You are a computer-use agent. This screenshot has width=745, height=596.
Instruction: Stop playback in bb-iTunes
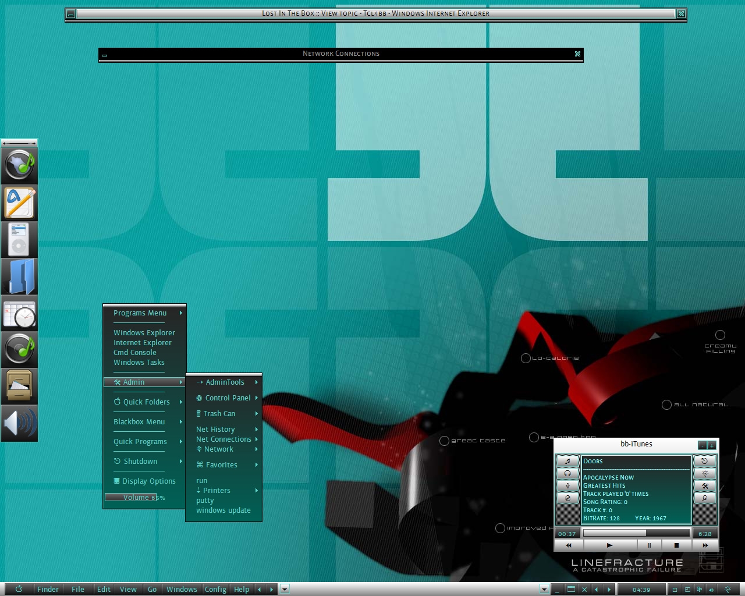676,545
